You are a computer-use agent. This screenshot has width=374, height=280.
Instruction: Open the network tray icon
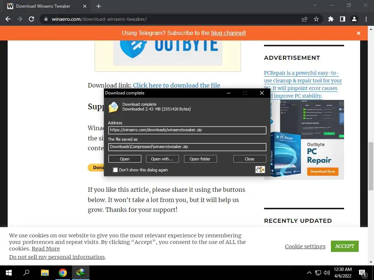318,273
